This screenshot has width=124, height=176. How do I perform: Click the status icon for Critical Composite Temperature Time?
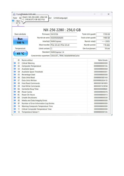tap(15, 109)
